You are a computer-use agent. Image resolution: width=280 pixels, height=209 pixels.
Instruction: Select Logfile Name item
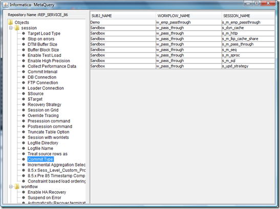pyautogui.click(x=40, y=148)
